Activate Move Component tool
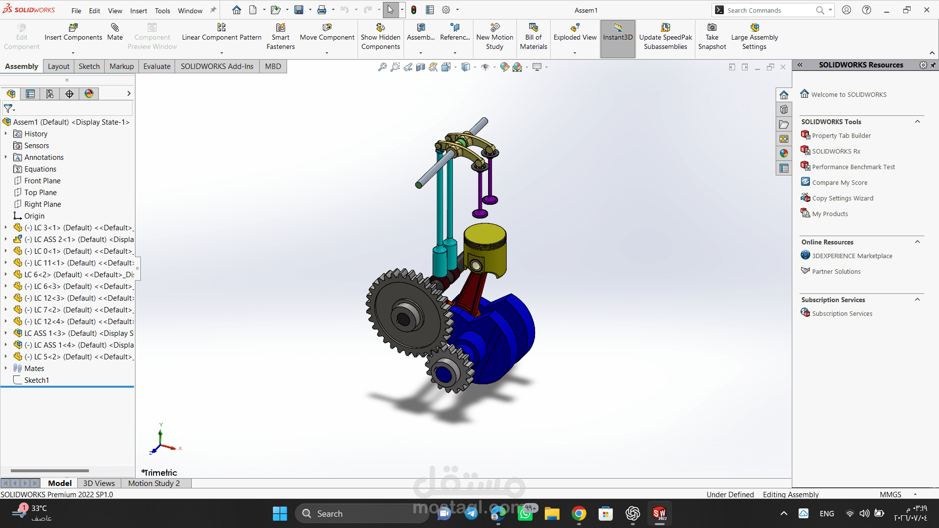The image size is (939, 528). pyautogui.click(x=327, y=32)
